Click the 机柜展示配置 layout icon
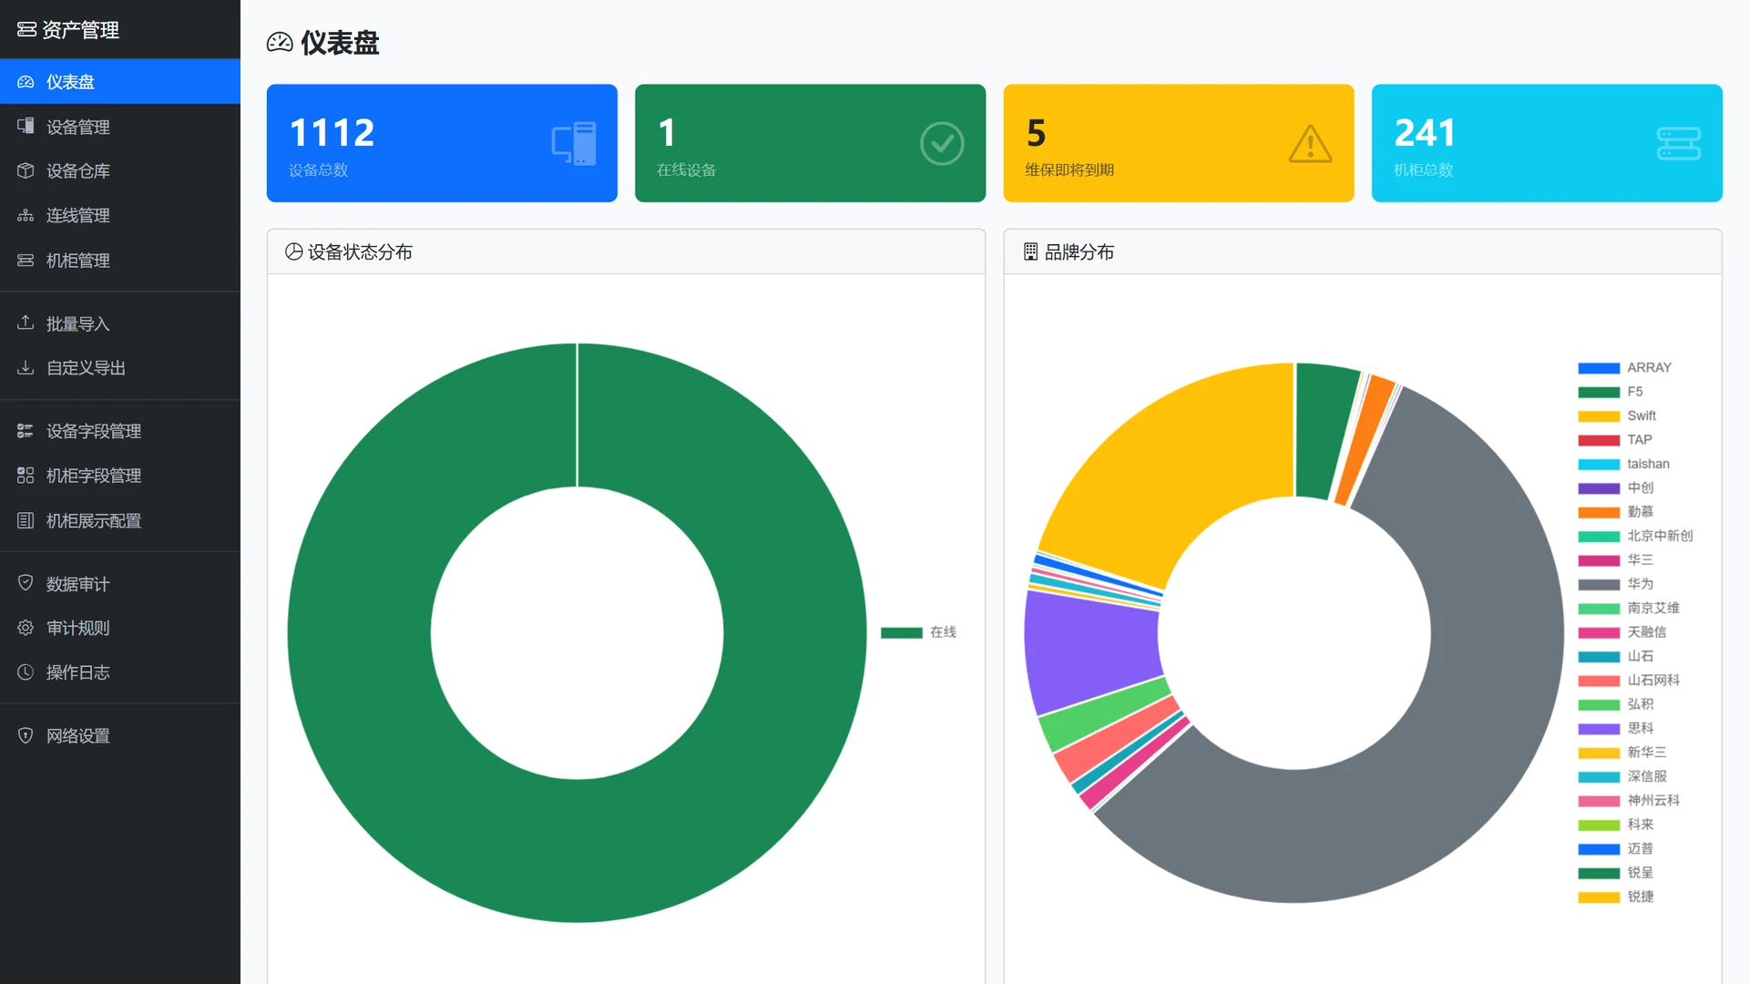Image resolution: width=1749 pixels, height=984 pixels. [26, 520]
